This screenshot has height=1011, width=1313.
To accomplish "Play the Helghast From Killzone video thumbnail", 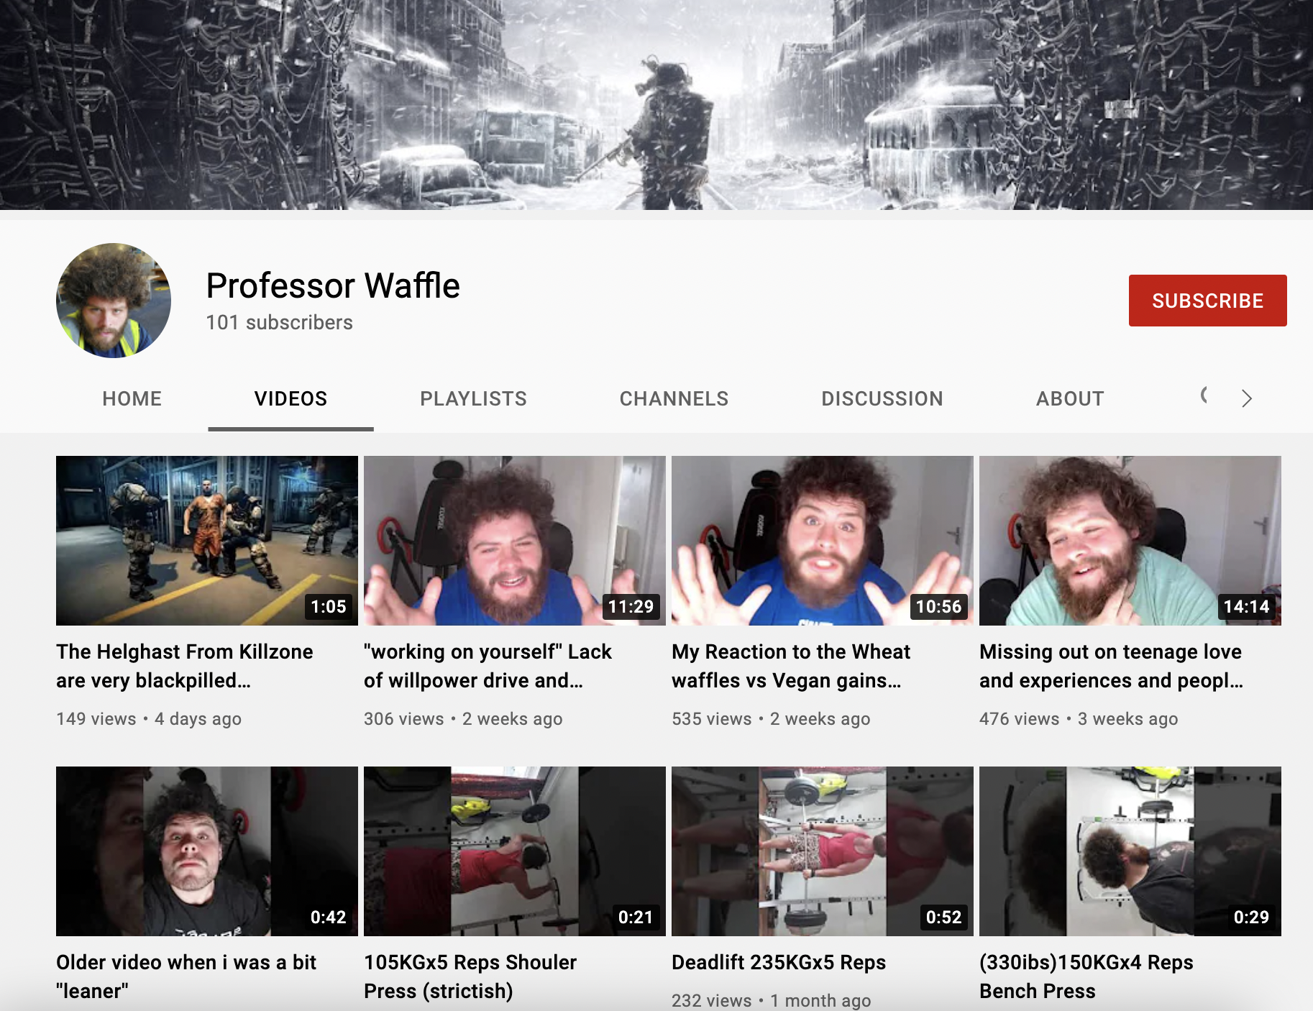I will coord(207,541).
